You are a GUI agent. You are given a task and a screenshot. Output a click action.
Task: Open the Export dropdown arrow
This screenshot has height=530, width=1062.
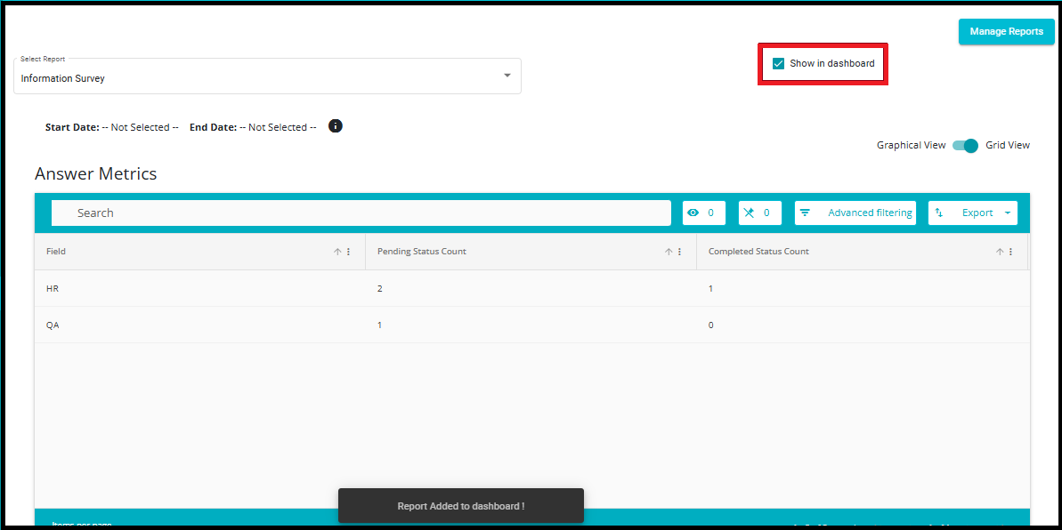pos(1008,213)
